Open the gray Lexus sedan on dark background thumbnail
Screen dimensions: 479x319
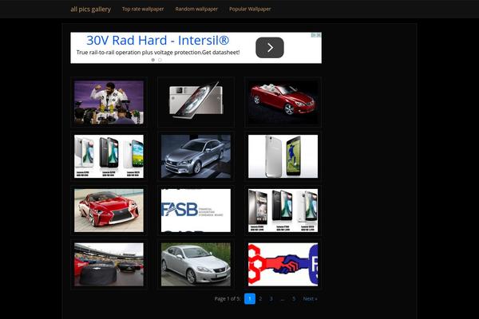(196, 156)
